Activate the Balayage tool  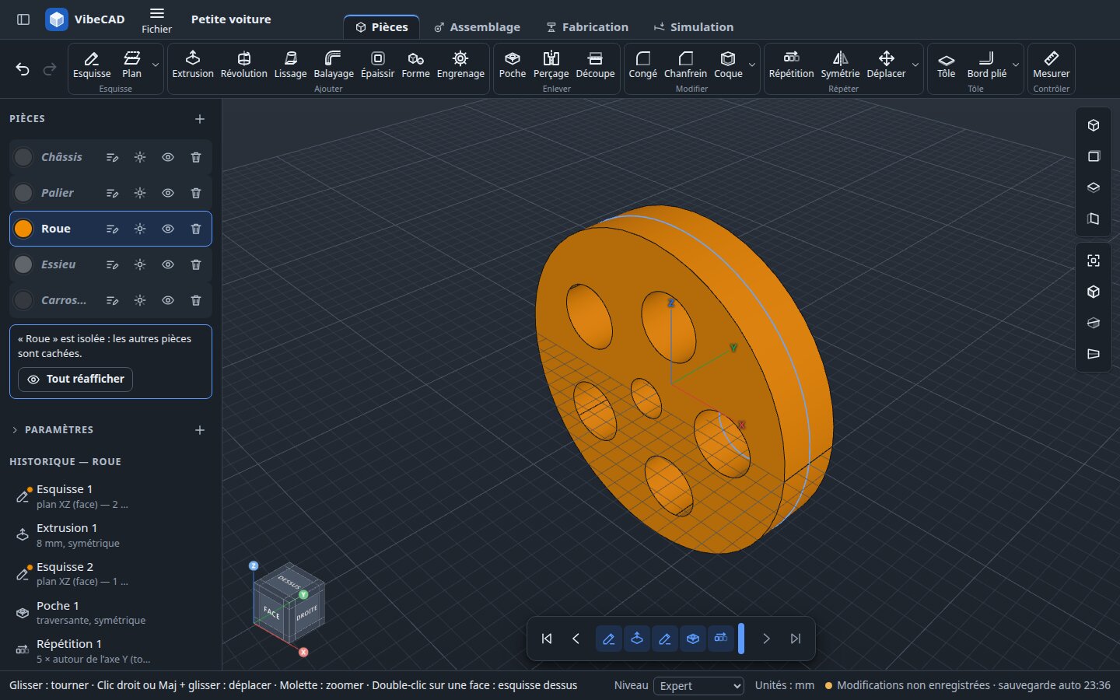pos(334,65)
